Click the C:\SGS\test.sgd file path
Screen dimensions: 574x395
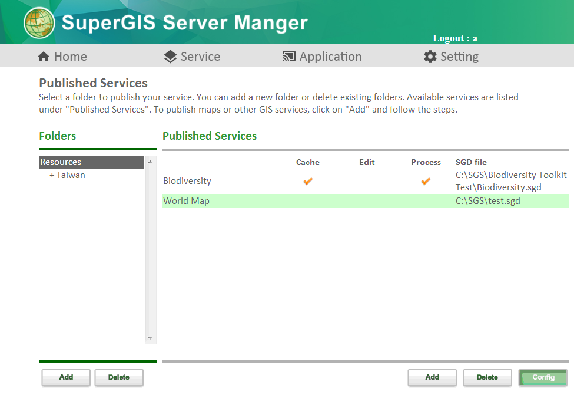487,201
